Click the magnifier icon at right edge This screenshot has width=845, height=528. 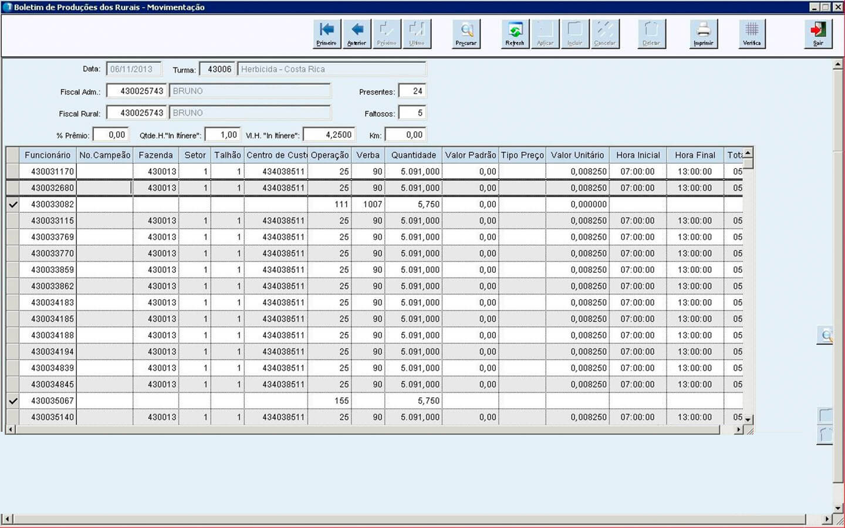coord(826,336)
